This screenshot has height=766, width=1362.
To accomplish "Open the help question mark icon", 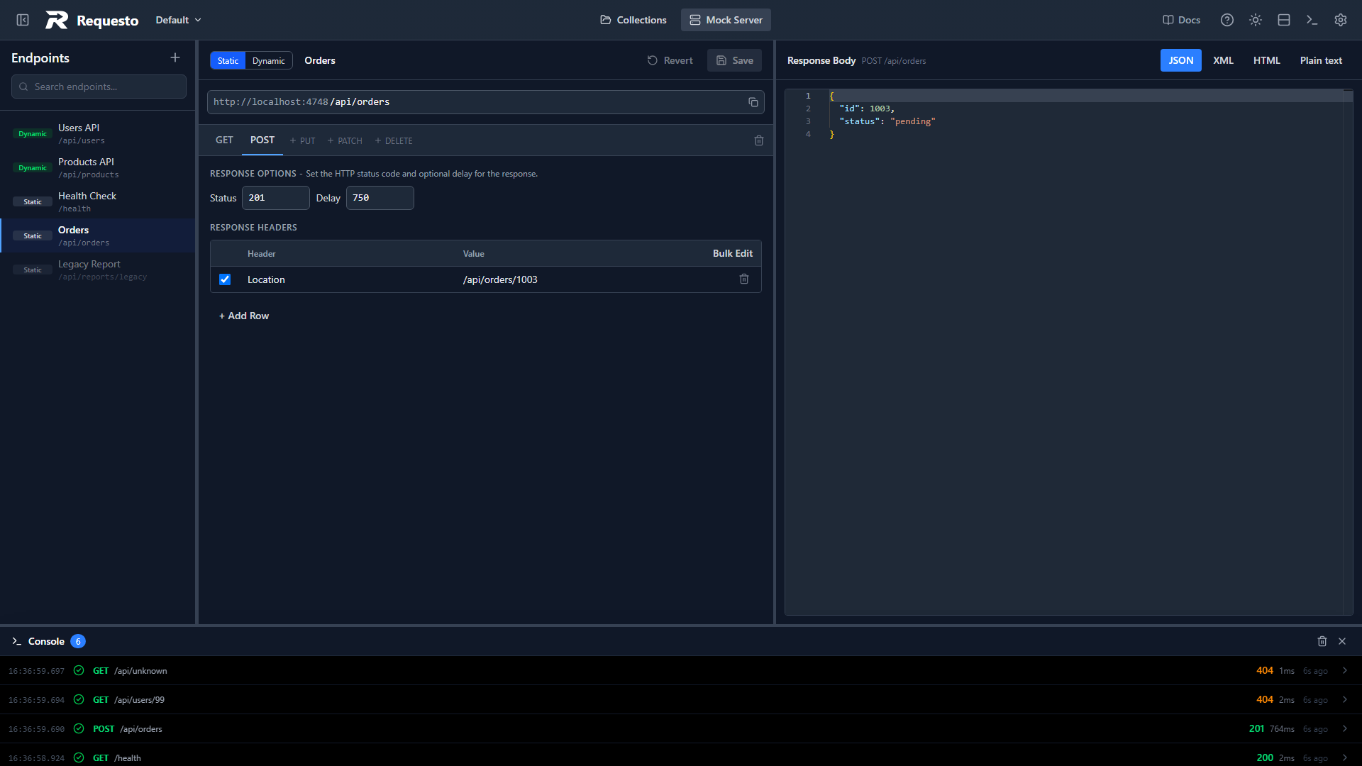I will pyautogui.click(x=1227, y=20).
